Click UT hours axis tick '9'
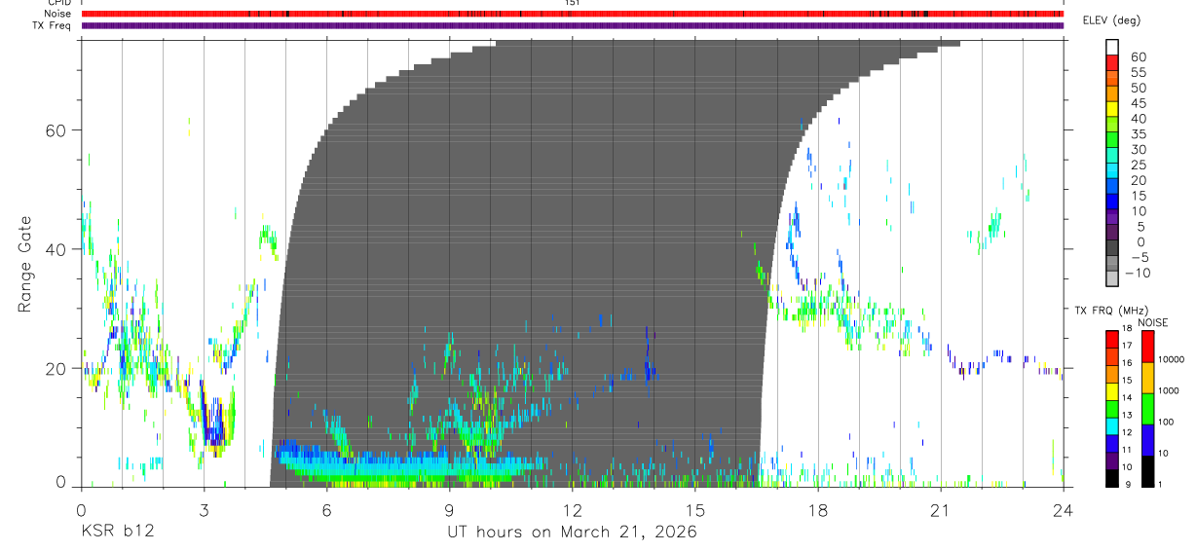 (449, 508)
